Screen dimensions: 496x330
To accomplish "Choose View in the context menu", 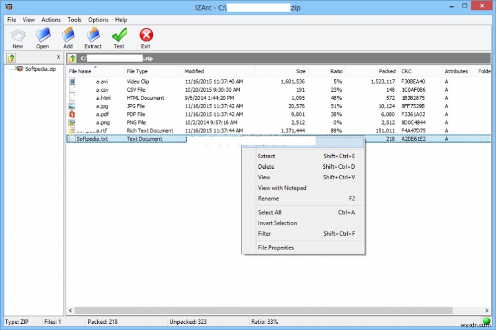I will pos(303,177).
